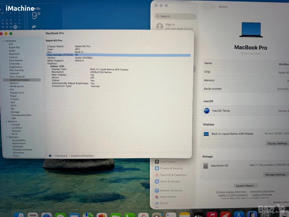Select Wi-Fi under Network
The height and width of the screenshot is (217, 289).
(15, 134)
